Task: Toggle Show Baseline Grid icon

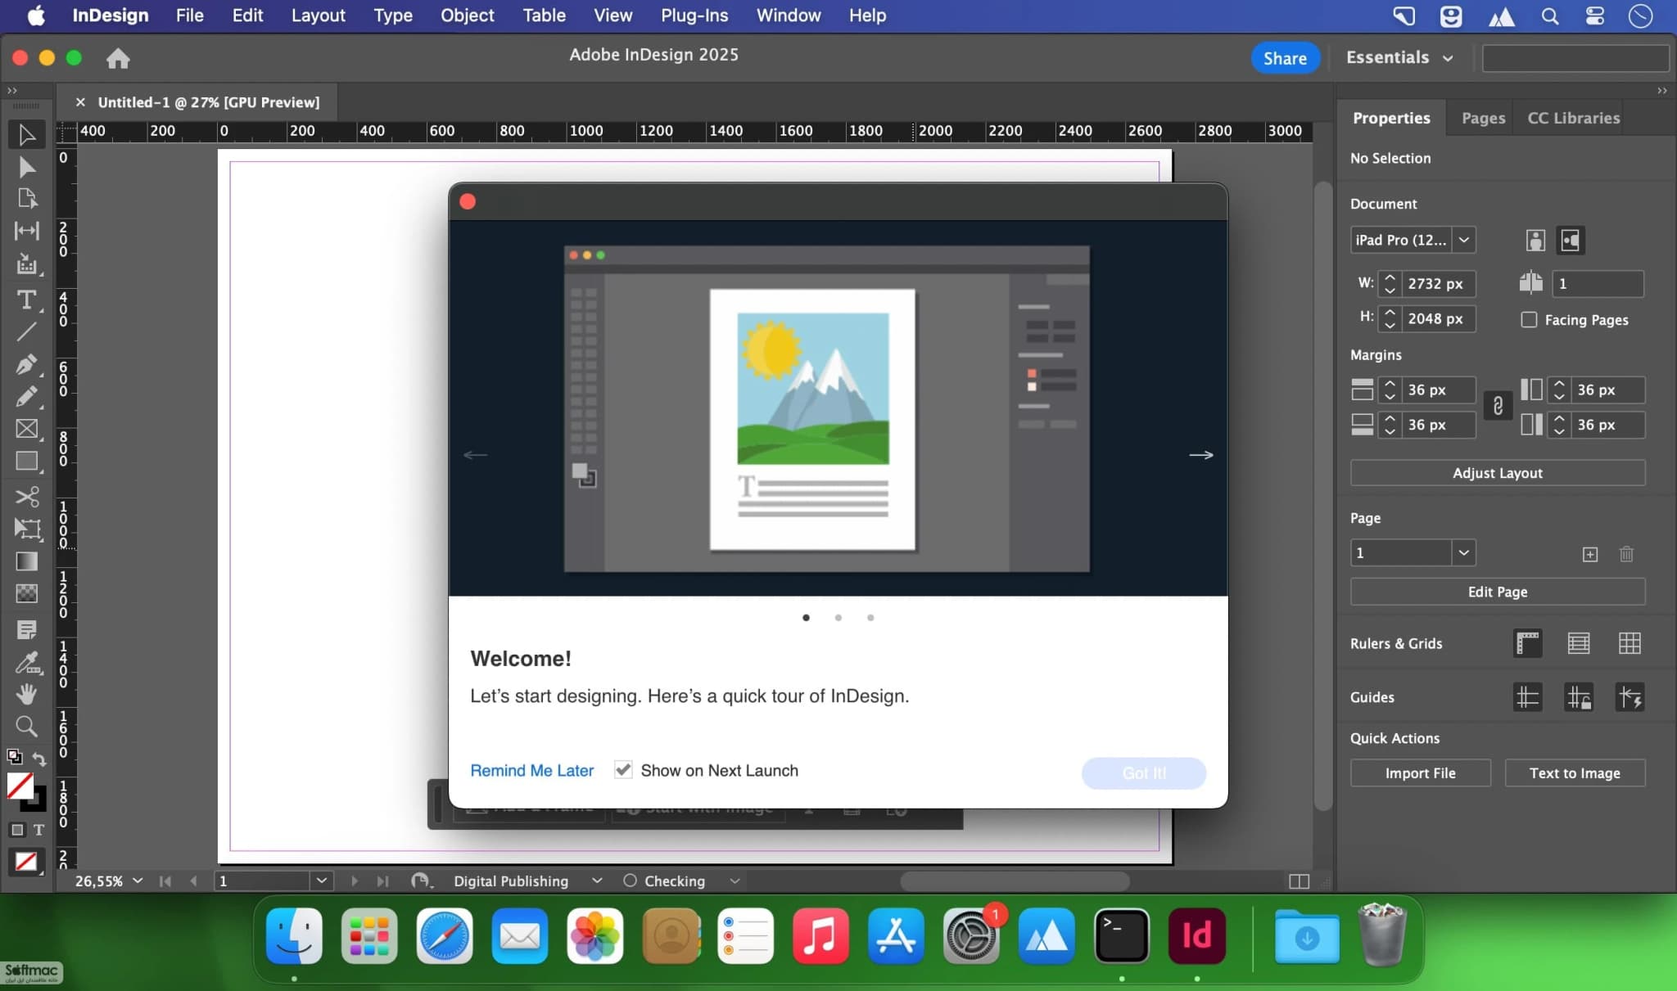Action: point(1579,643)
